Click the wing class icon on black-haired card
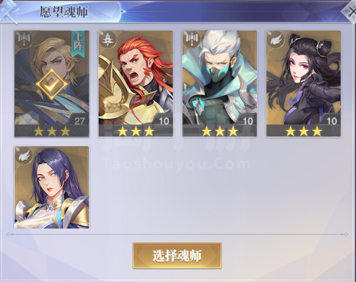This screenshot has height=282, width=356. click(276, 41)
